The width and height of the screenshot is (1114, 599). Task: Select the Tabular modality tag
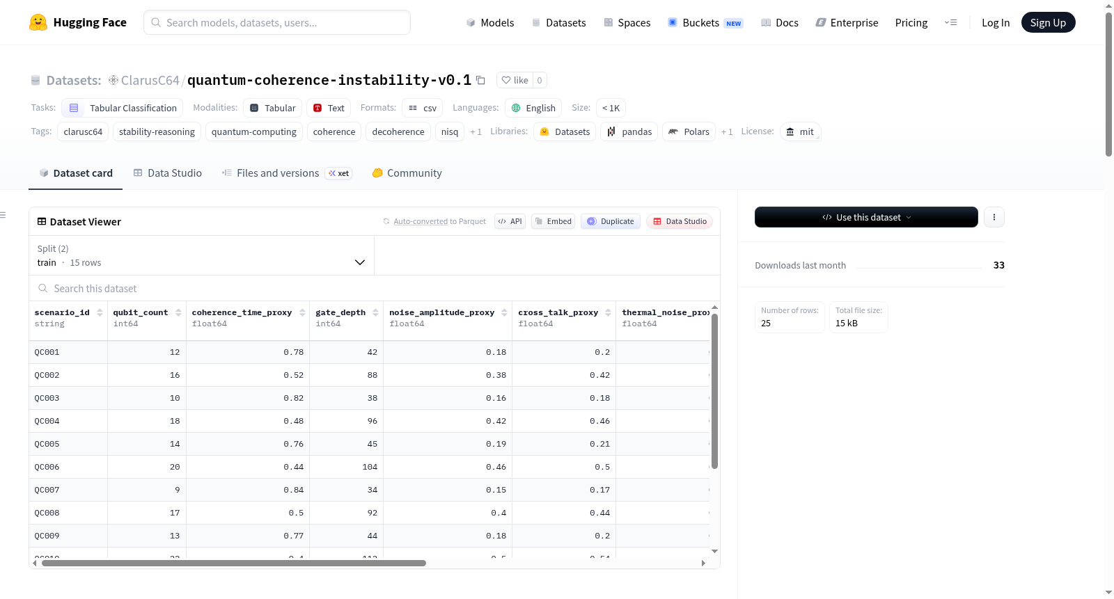[x=273, y=108]
